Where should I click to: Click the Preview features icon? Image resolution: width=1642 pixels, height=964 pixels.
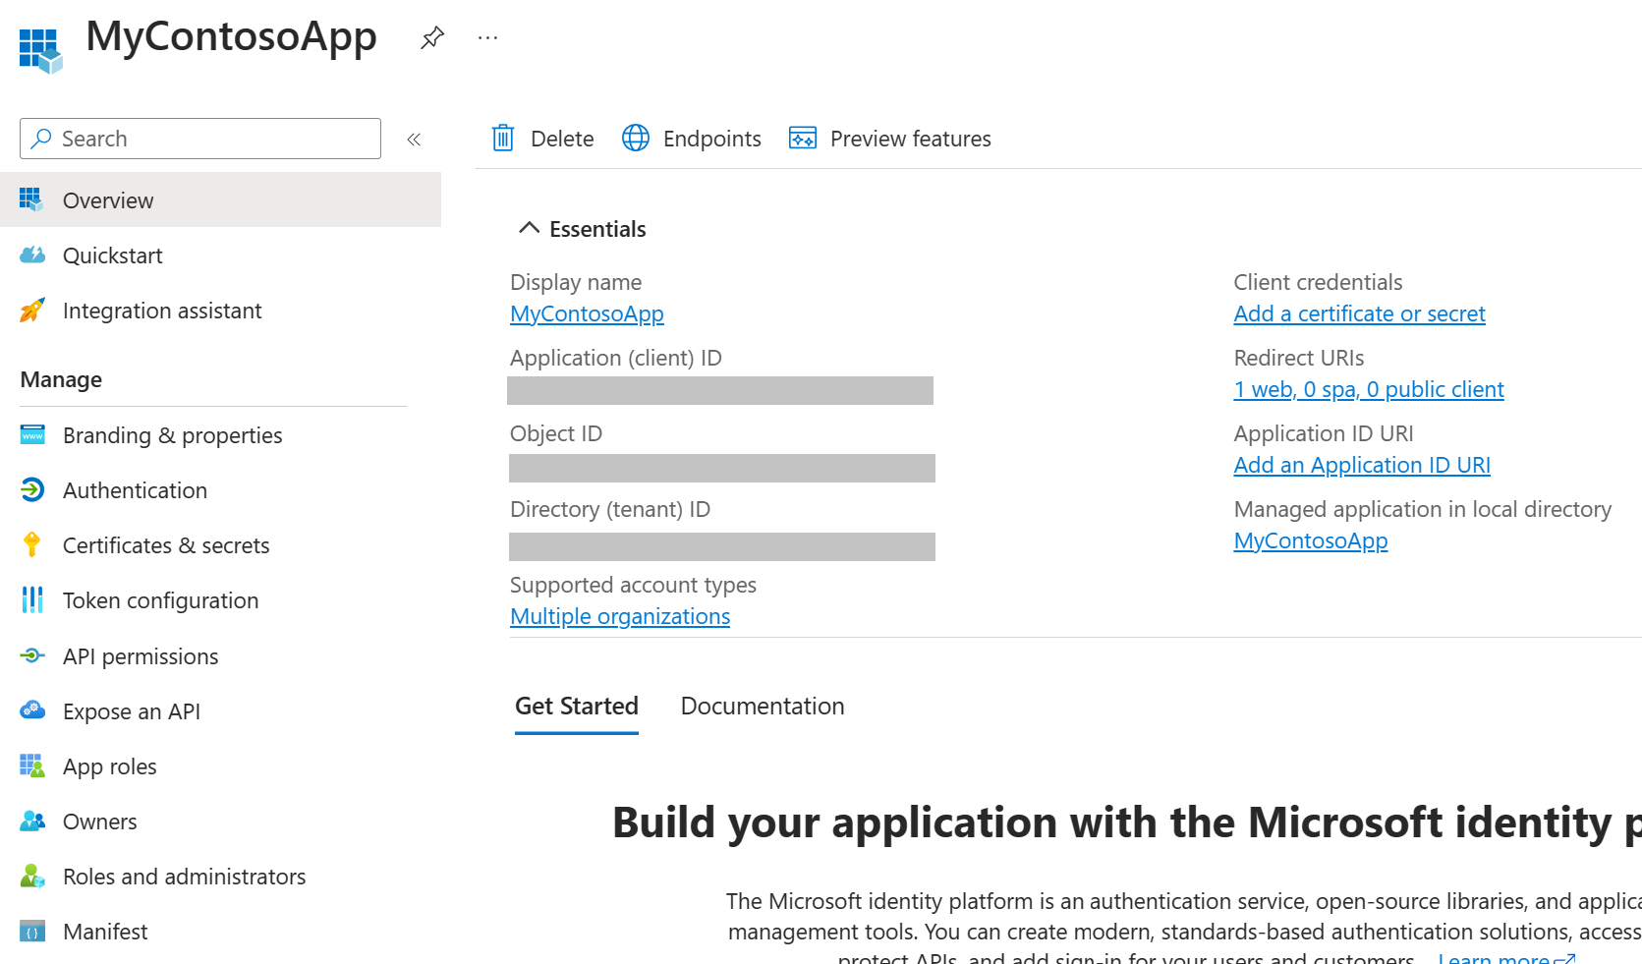coord(803,139)
